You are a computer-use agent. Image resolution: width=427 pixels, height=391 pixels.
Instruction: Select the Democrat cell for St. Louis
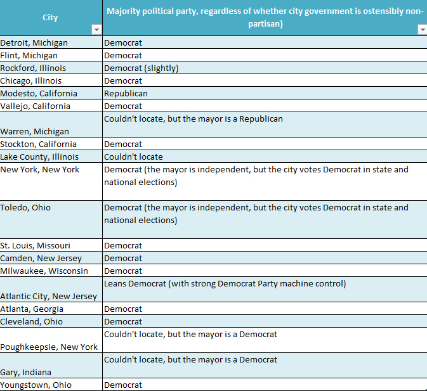[265, 245]
